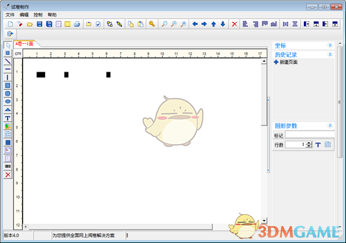Click the align-bottom icon in toolbar
This screenshot has width=346, height=243.
pos(274,24)
